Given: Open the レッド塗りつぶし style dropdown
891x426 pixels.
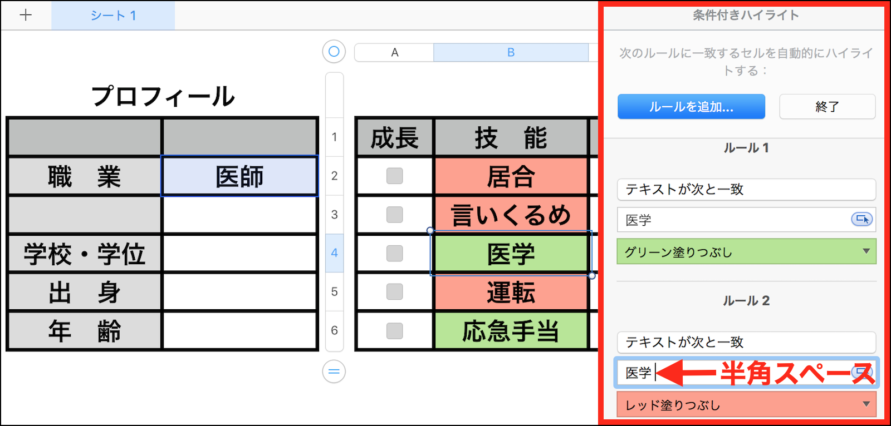Looking at the screenshot, I should pyautogui.click(x=746, y=405).
